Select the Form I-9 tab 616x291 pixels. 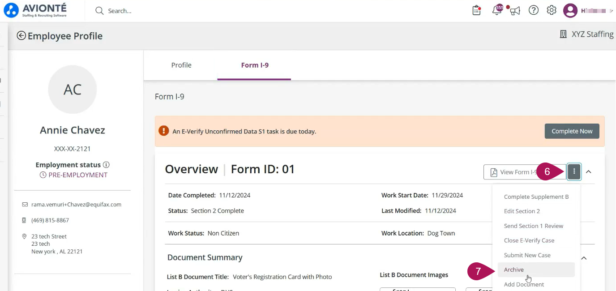pos(255,65)
